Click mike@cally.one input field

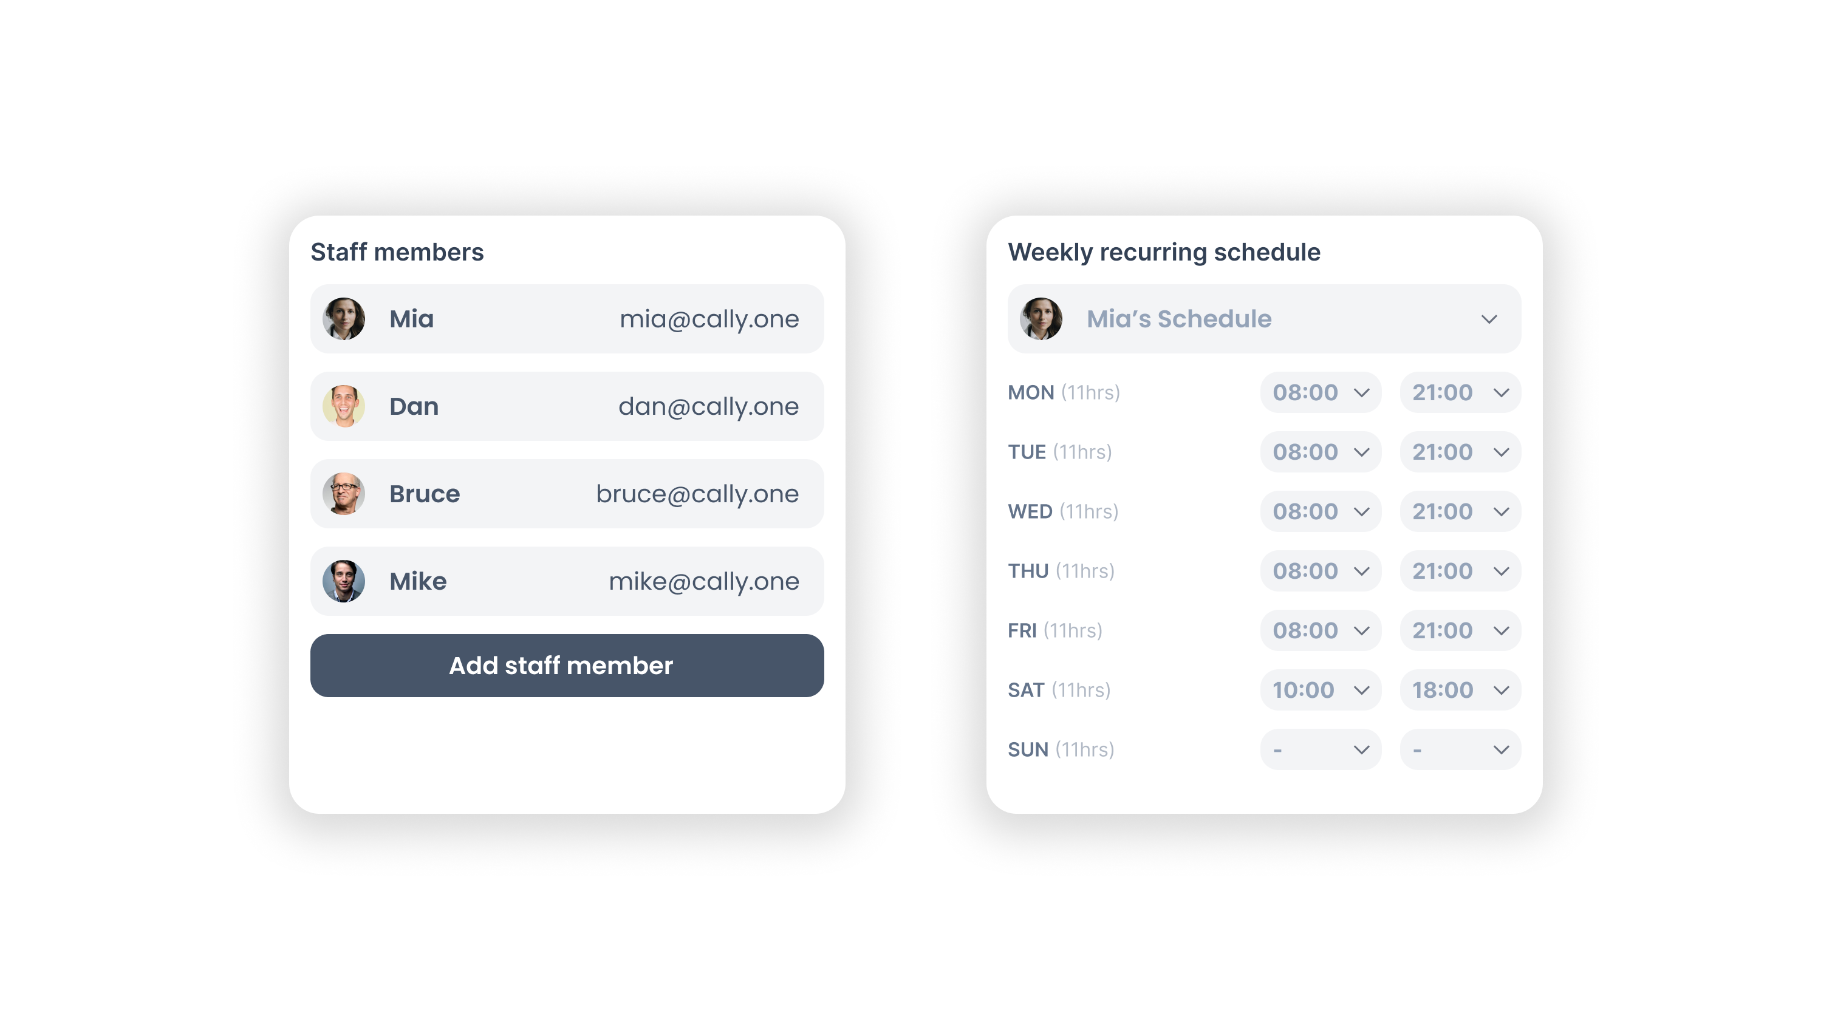(703, 580)
